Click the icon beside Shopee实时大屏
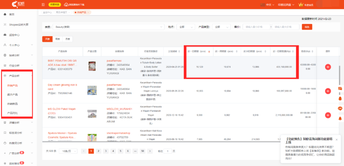This screenshot has height=166, width=344. coord(5,25)
